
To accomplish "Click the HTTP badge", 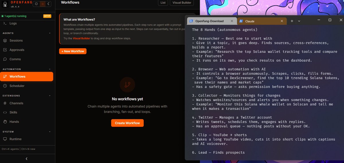I will coord(47,16).
